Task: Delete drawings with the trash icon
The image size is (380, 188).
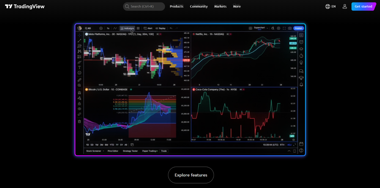Action: [x=79, y=121]
